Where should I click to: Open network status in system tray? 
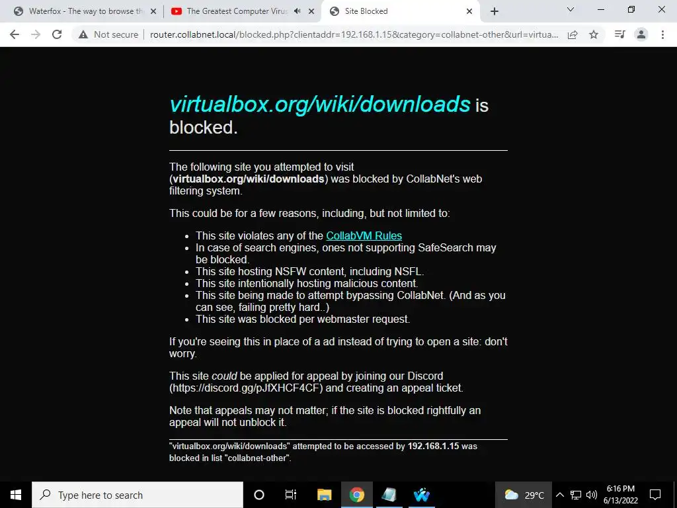tap(576, 495)
